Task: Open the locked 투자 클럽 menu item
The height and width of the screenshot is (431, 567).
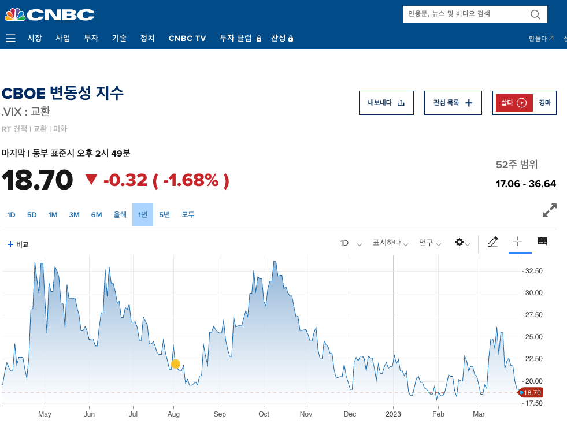Action: point(240,38)
